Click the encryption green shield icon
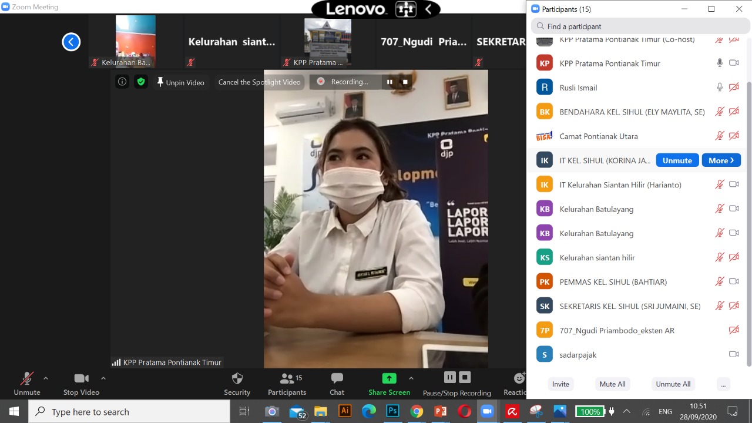 [140, 82]
